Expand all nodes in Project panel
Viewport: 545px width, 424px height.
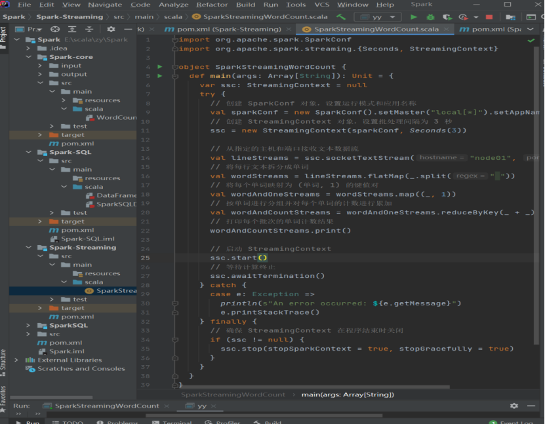pos(72,29)
